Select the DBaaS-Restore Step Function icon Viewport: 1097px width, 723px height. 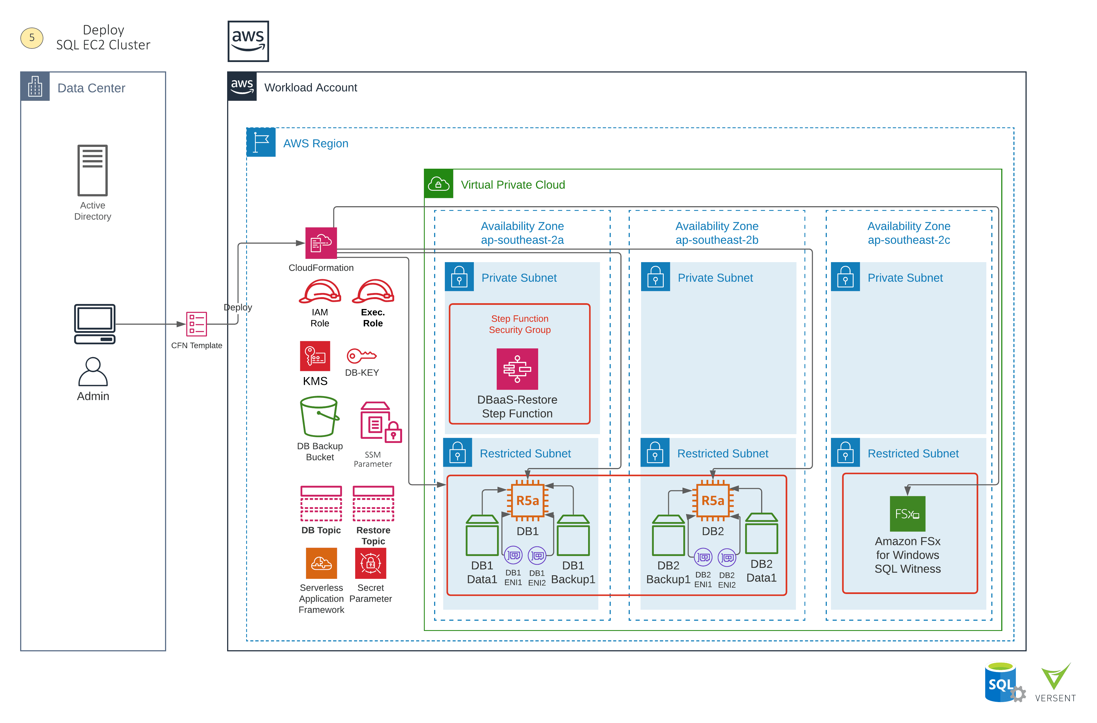tap(517, 369)
